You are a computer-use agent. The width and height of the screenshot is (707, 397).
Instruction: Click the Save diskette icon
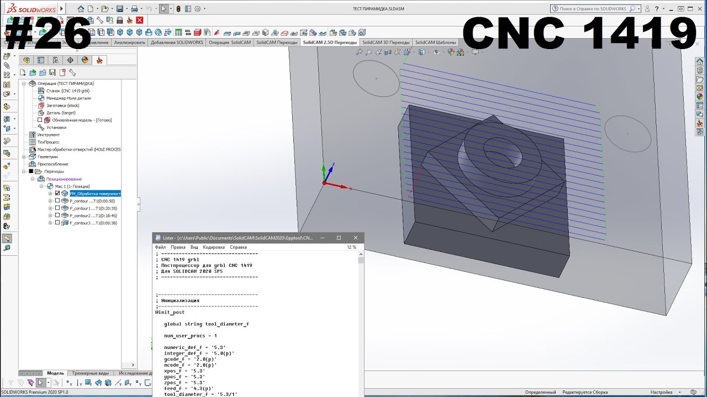[120, 9]
